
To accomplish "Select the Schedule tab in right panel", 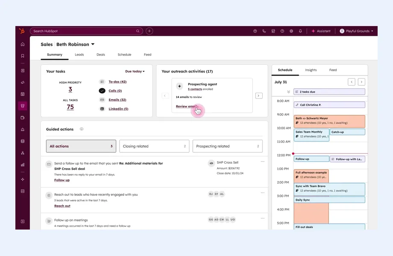I will coord(285,70).
